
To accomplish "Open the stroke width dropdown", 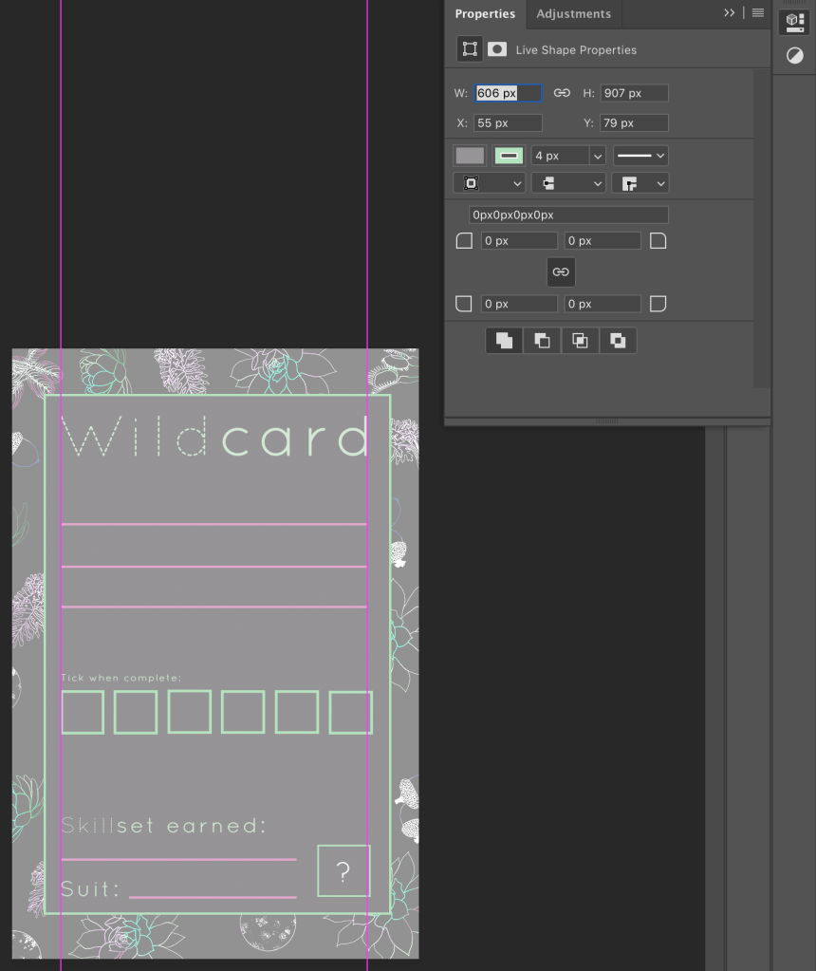I will (597, 156).
